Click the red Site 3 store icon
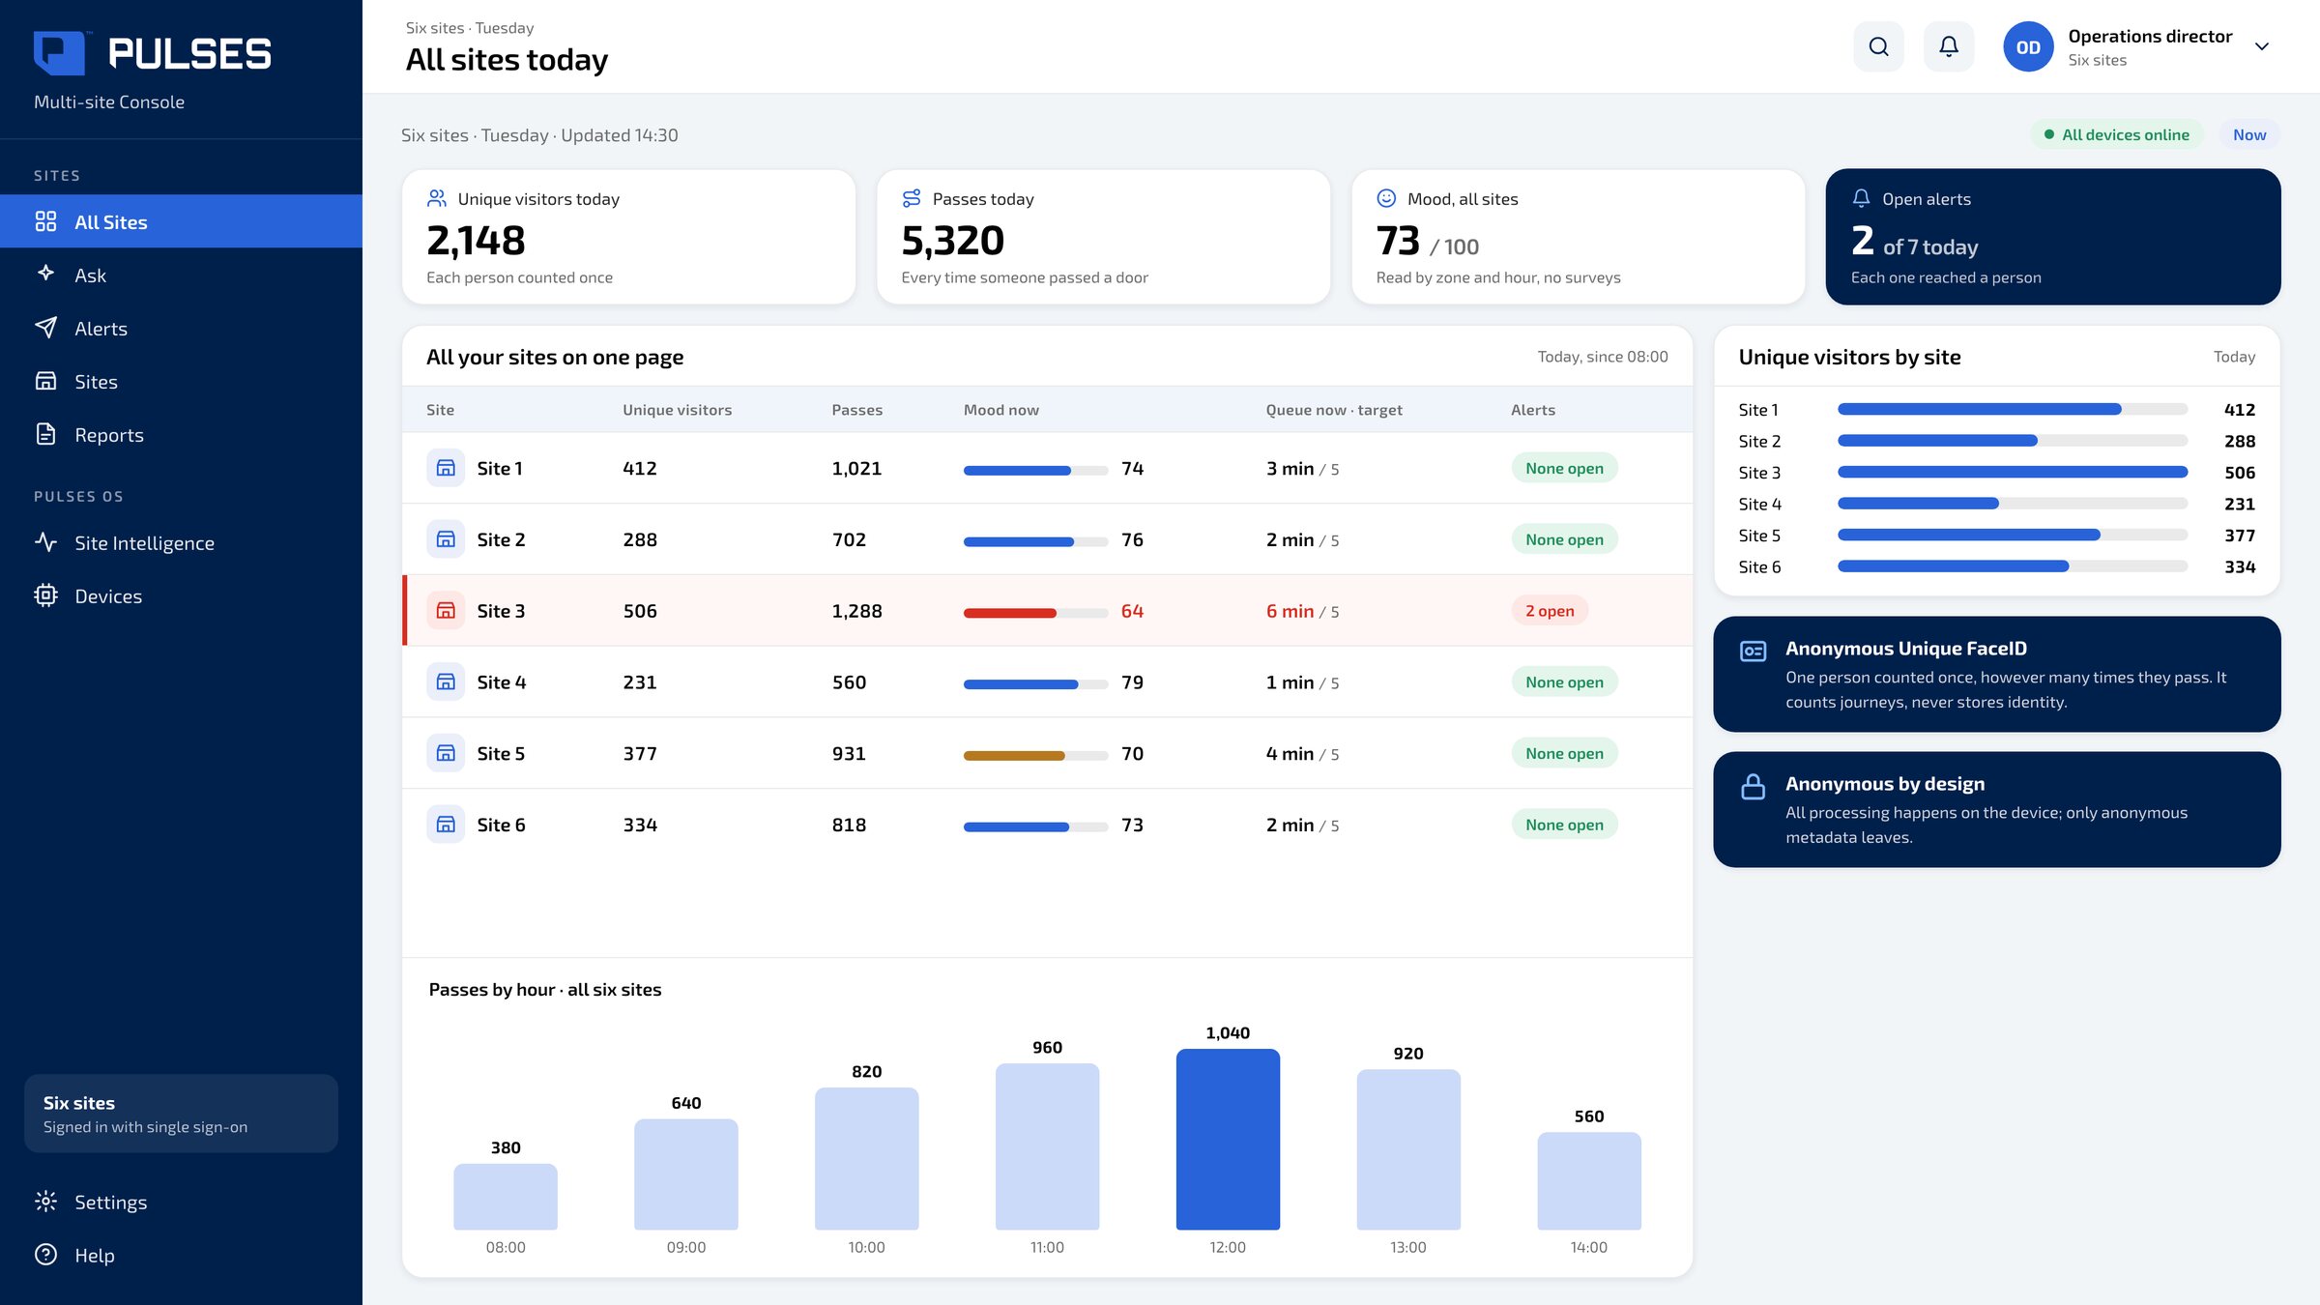2320x1305 pixels. [x=446, y=610]
